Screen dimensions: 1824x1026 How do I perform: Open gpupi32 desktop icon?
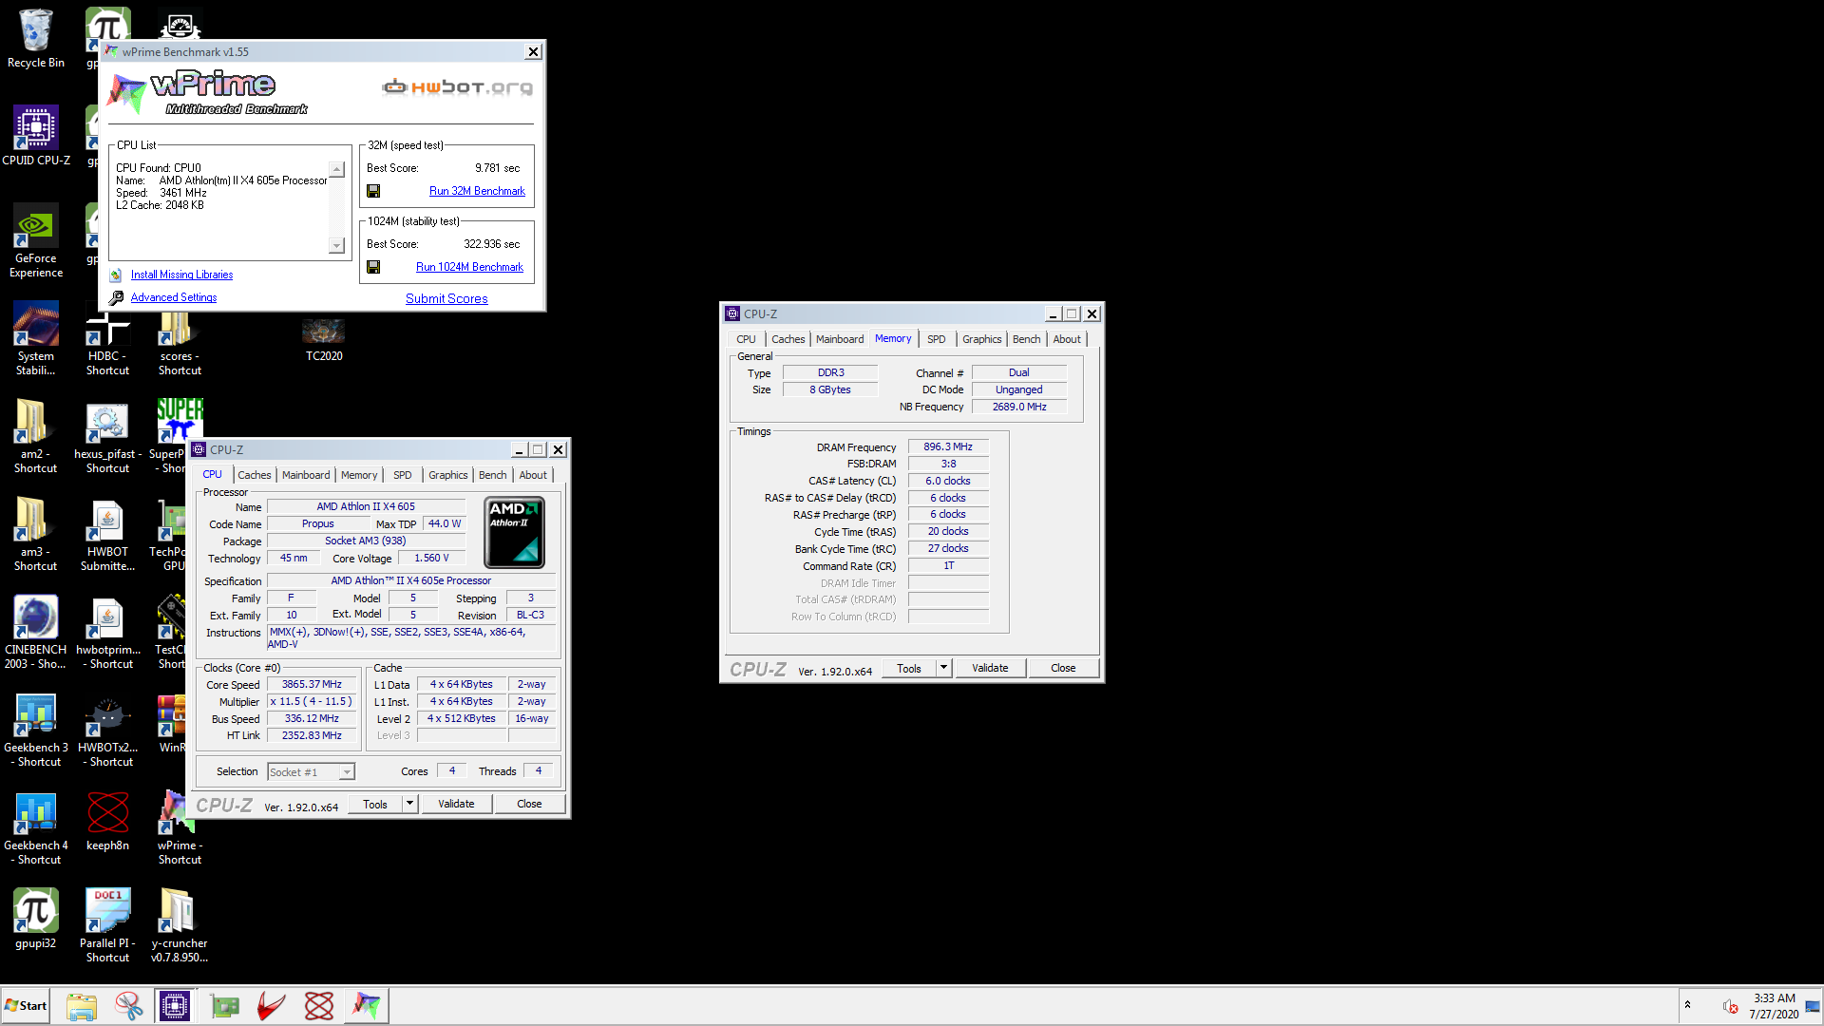pos(36,919)
